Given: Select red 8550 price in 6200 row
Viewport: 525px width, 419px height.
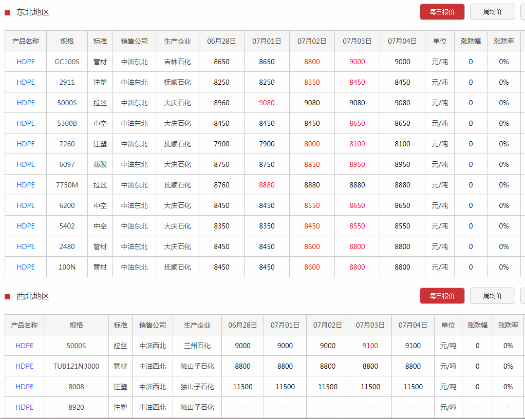Looking at the screenshot, I should click(x=312, y=205).
